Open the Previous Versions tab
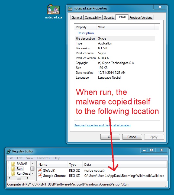This screenshot has height=195, width=174. pos(141,18)
